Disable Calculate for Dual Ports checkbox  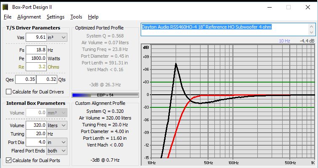click(8, 160)
